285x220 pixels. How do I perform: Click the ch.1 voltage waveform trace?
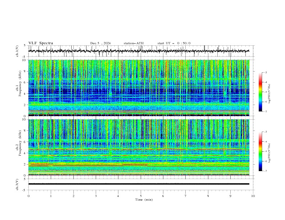139,51
